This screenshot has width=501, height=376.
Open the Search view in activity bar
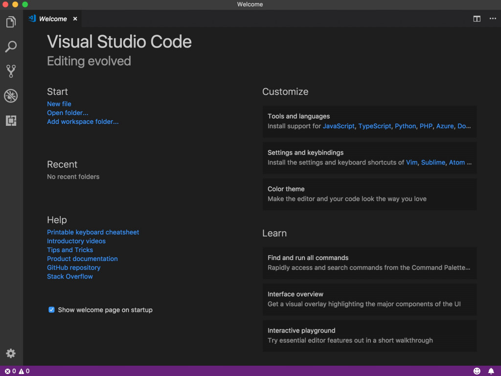tap(11, 47)
